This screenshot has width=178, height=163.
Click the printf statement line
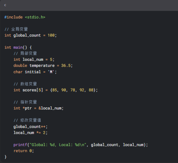coord(81,145)
